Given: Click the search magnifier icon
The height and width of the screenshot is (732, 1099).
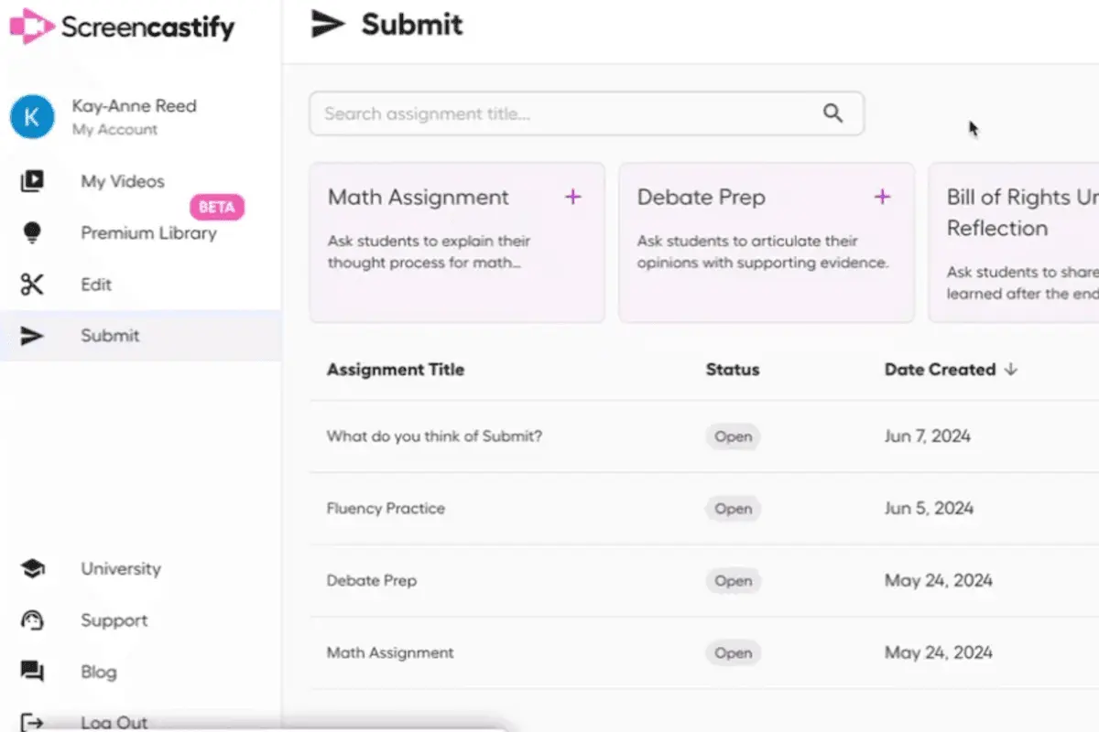Looking at the screenshot, I should pos(832,113).
